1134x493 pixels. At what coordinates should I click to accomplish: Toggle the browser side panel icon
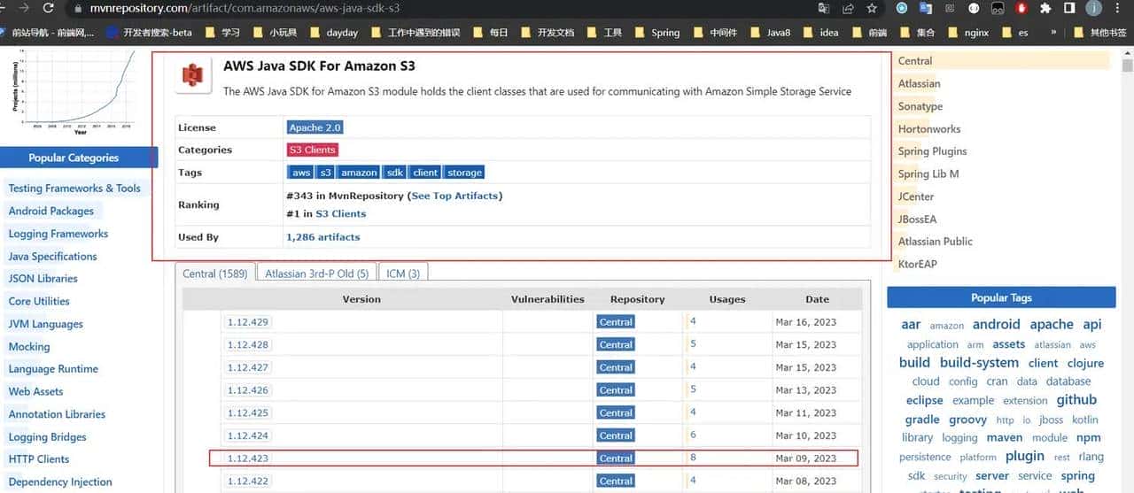[x=1069, y=8]
